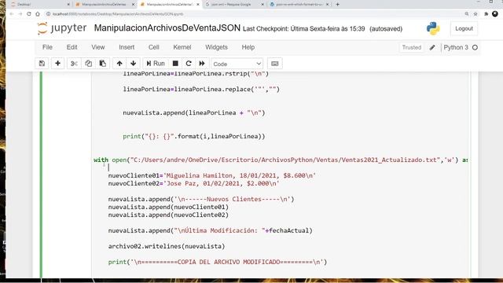Move selected cell down arrow
Screen dimensions: 503x283
pyautogui.click(x=134, y=64)
